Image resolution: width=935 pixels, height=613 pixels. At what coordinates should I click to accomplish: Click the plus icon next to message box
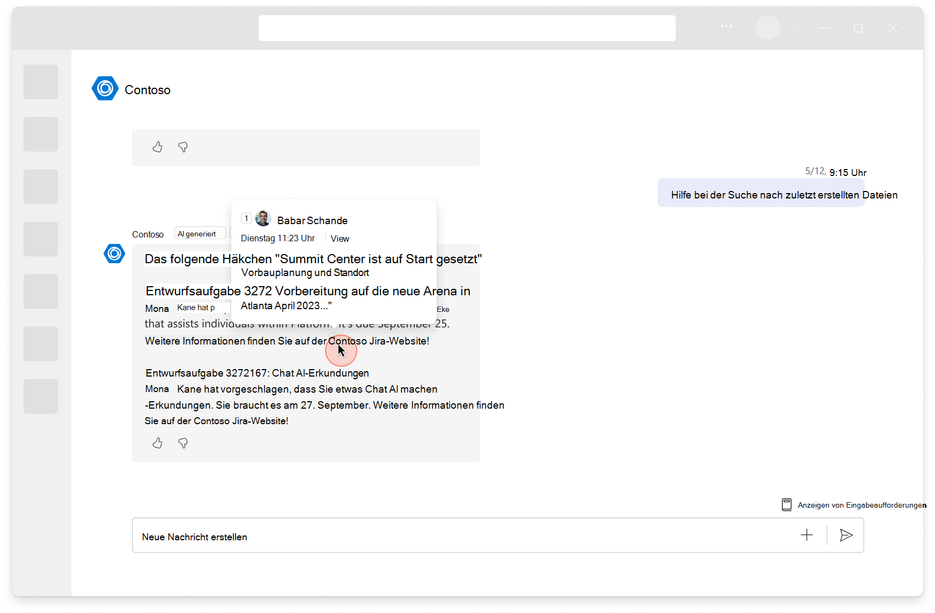click(x=807, y=535)
